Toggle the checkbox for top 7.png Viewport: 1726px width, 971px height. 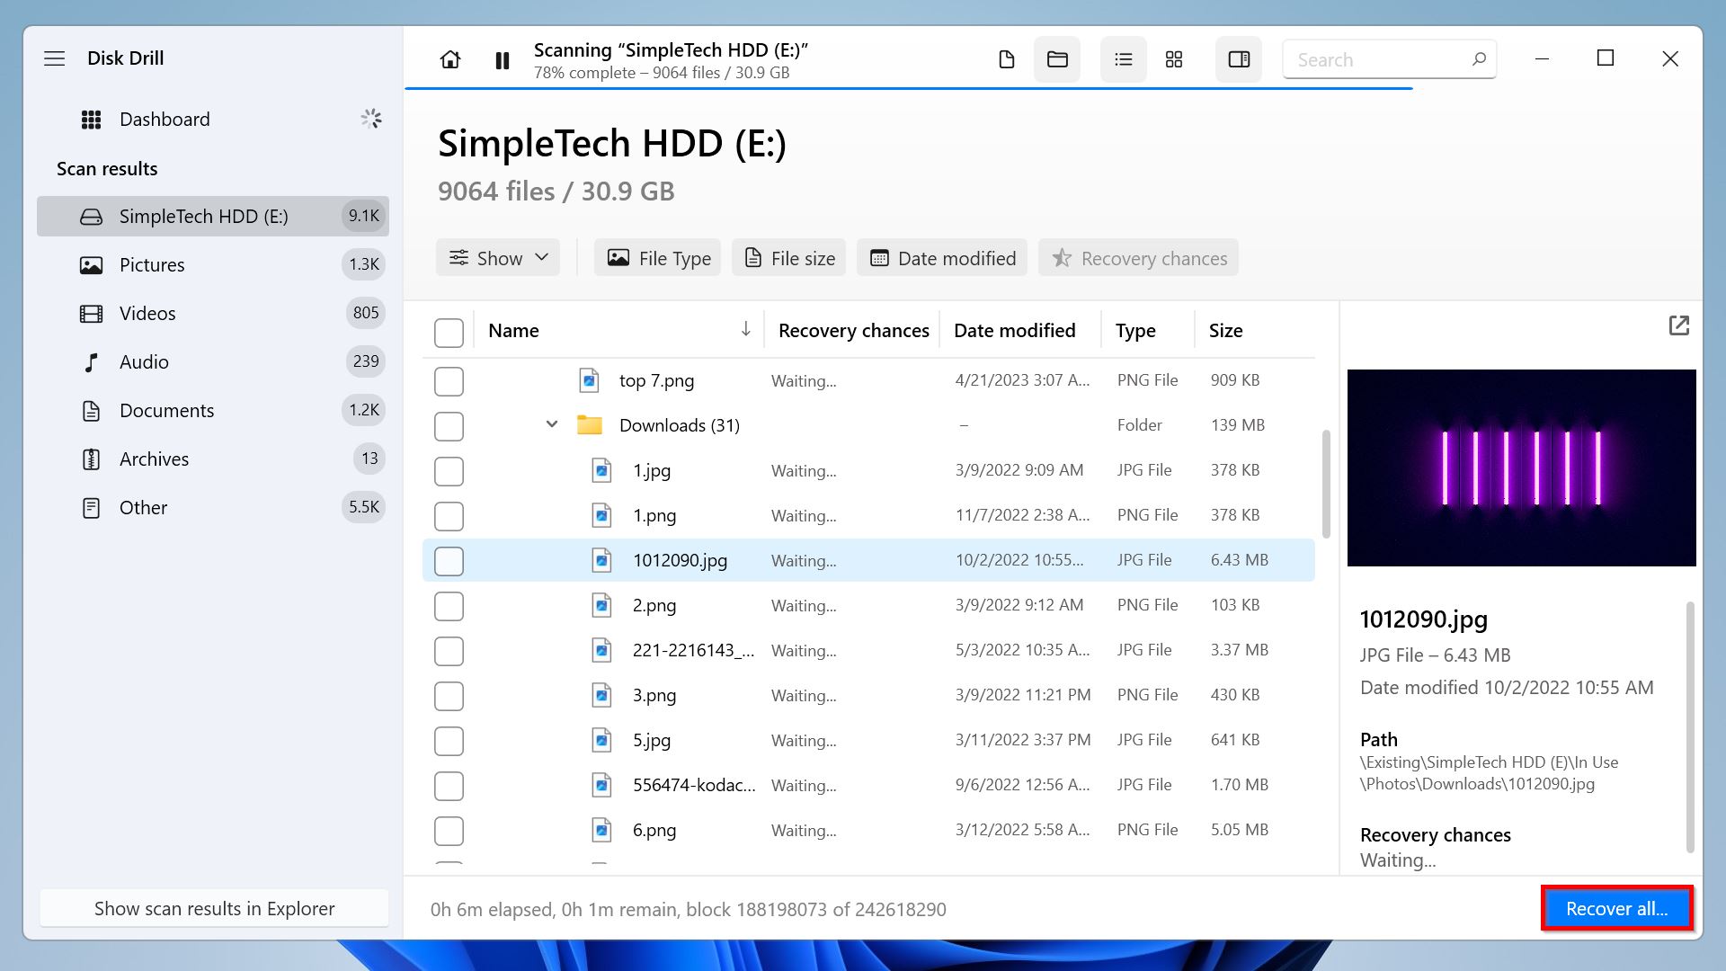449,380
